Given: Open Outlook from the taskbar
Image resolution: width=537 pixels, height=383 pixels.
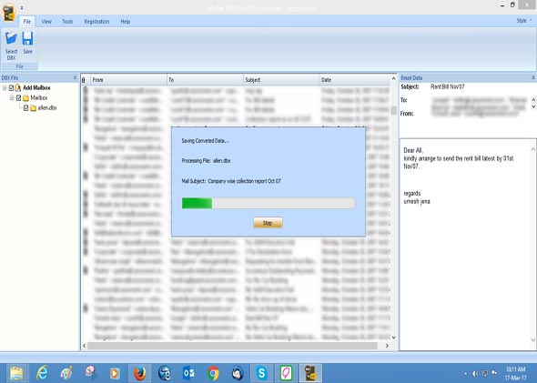Looking at the screenshot, I should pyautogui.click(x=188, y=373).
